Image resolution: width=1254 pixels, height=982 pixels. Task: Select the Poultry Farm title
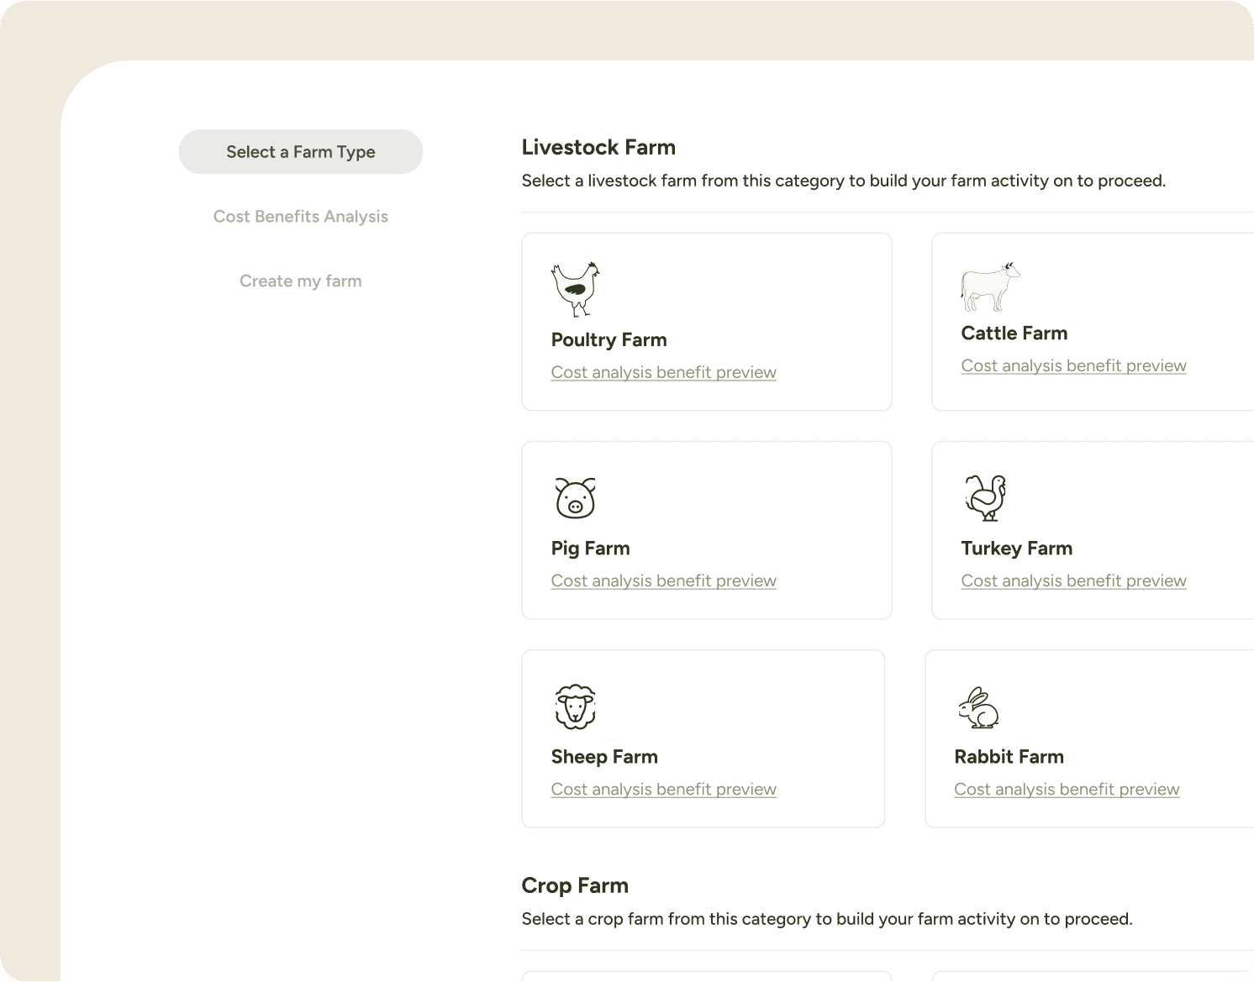(x=609, y=340)
